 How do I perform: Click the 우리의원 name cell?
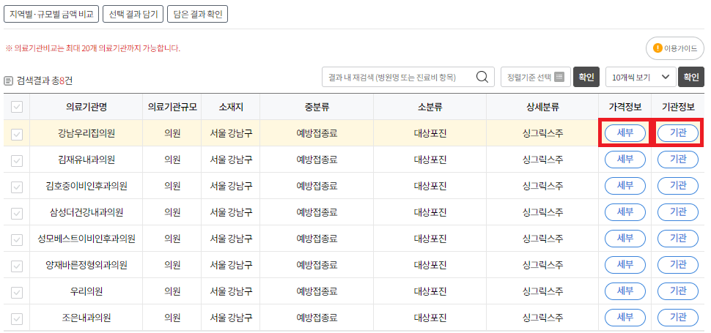click(86, 292)
